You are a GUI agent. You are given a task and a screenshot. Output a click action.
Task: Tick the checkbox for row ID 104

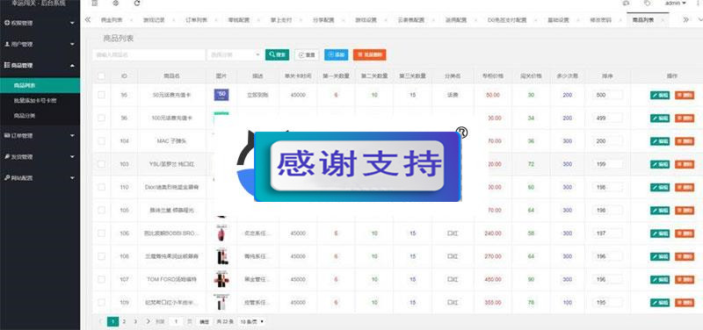101,141
